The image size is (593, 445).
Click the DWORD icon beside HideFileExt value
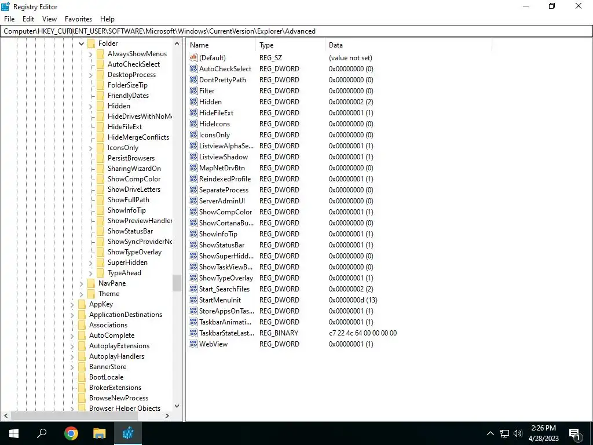pos(193,112)
